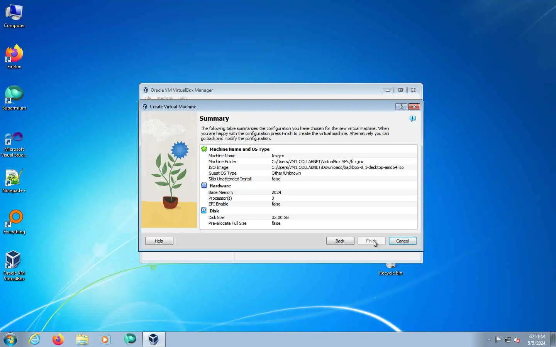556x347 pixels.
Task: Show hidden tray icons arrow
Action: pyautogui.click(x=489, y=340)
